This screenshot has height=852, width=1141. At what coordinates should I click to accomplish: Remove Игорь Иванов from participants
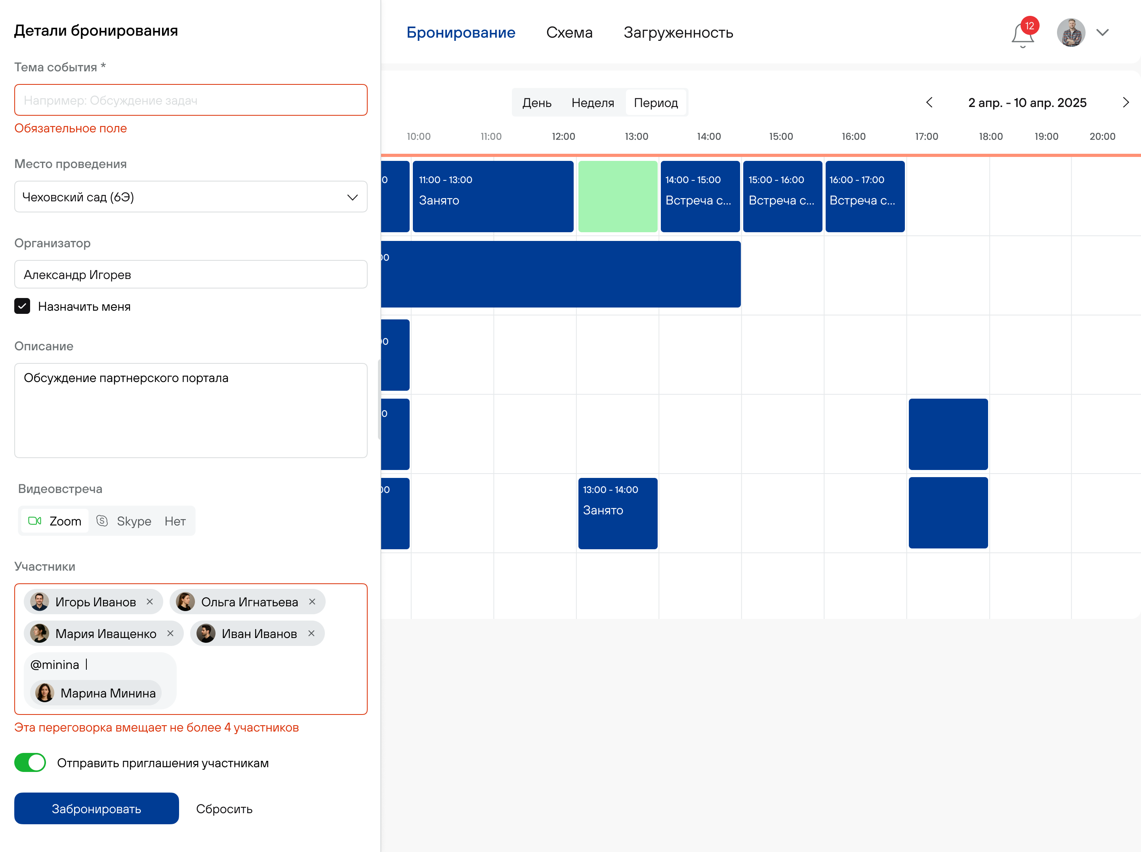149,602
